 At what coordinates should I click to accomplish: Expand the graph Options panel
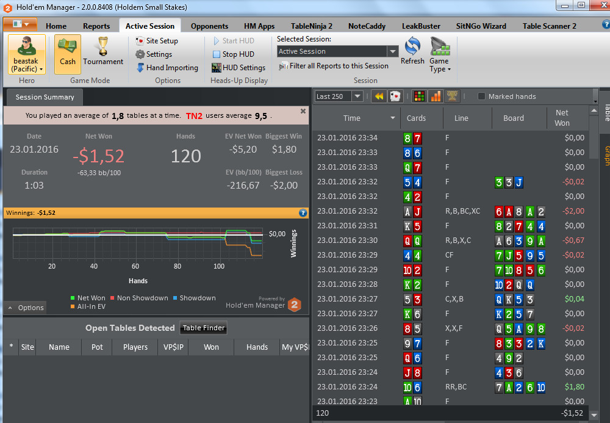point(26,308)
